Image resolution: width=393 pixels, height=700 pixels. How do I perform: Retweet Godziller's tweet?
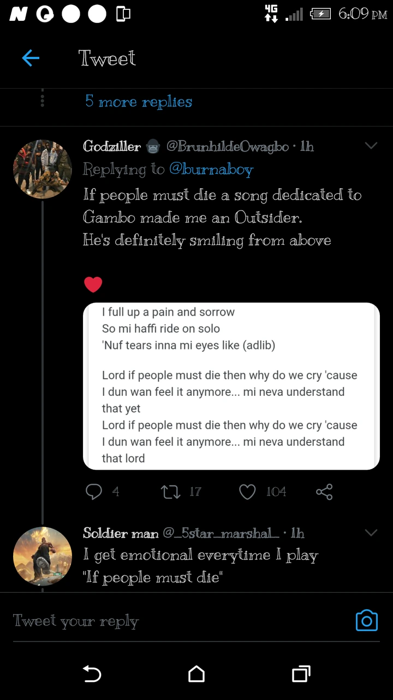[170, 492]
